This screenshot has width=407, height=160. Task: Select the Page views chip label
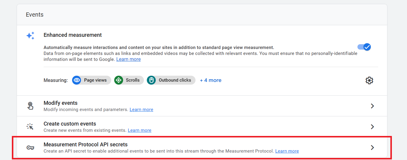pyautogui.click(x=95, y=80)
